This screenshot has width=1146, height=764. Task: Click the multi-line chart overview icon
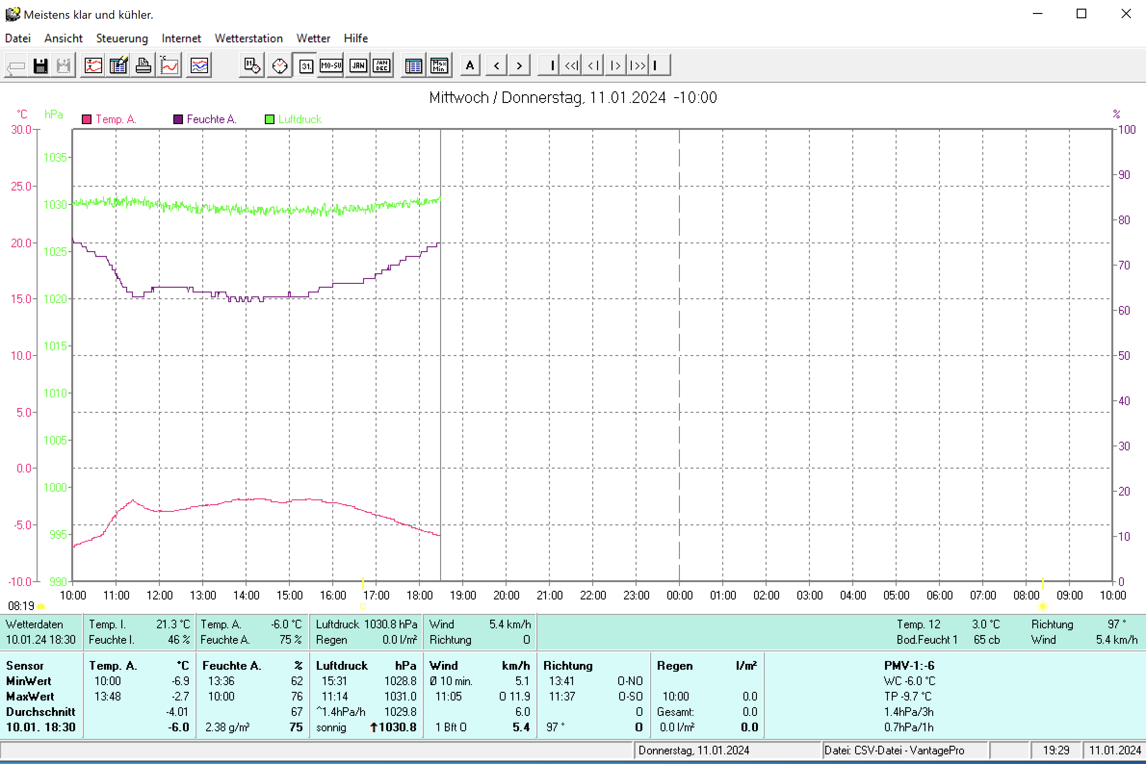tap(199, 65)
